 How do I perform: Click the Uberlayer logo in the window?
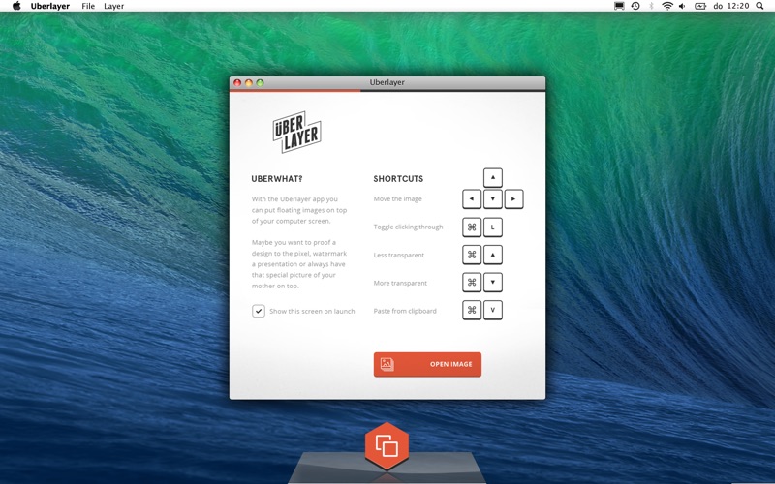coord(297,132)
